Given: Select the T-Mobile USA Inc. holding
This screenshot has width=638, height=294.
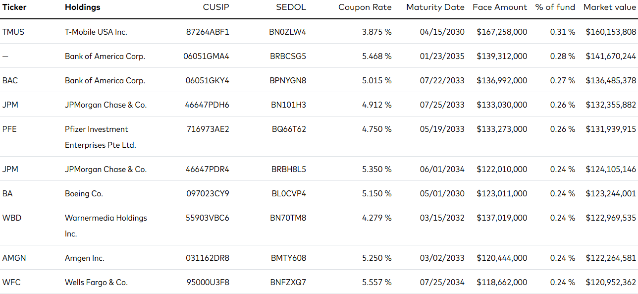Looking at the screenshot, I should point(96,32).
